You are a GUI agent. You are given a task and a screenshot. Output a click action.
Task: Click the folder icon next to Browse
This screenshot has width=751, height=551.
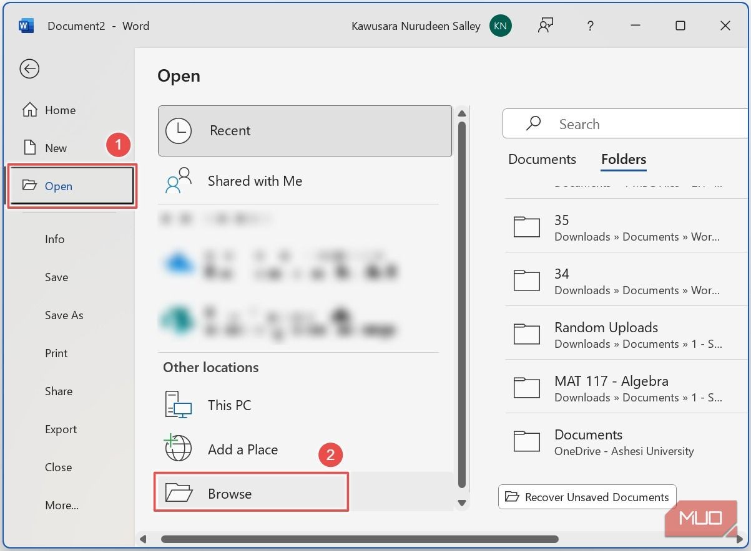pos(179,493)
